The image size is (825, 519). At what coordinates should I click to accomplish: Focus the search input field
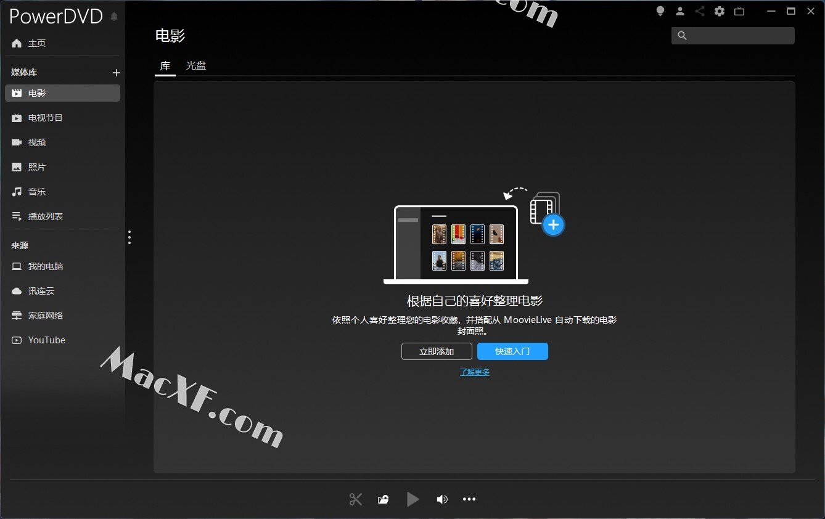click(x=733, y=36)
